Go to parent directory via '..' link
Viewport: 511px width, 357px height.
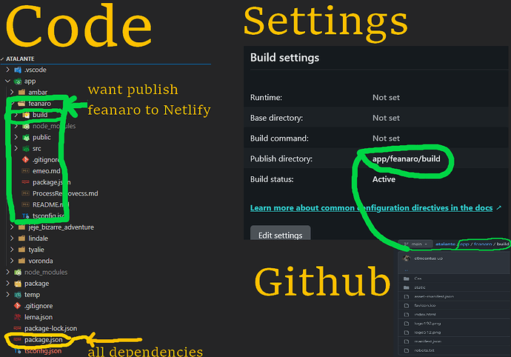[x=406, y=270]
